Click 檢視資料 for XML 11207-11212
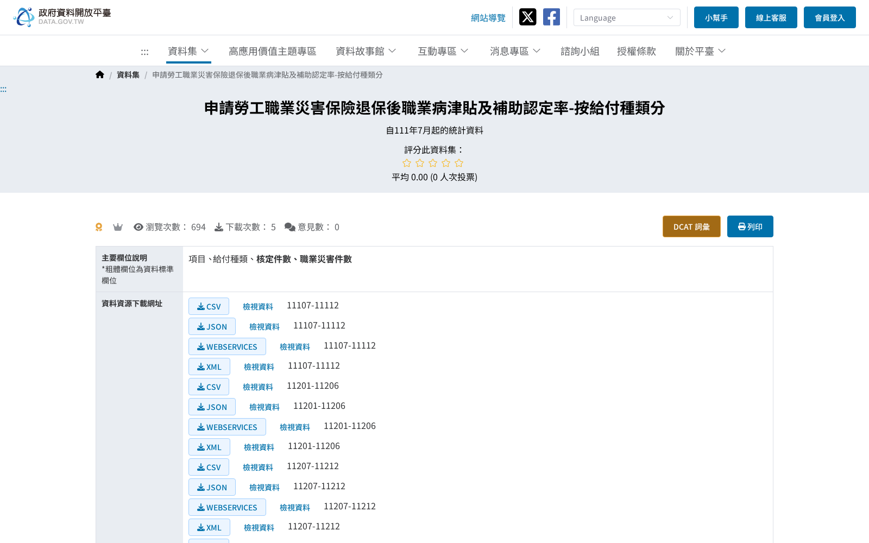Viewport: 869px width, 543px height. 259,528
